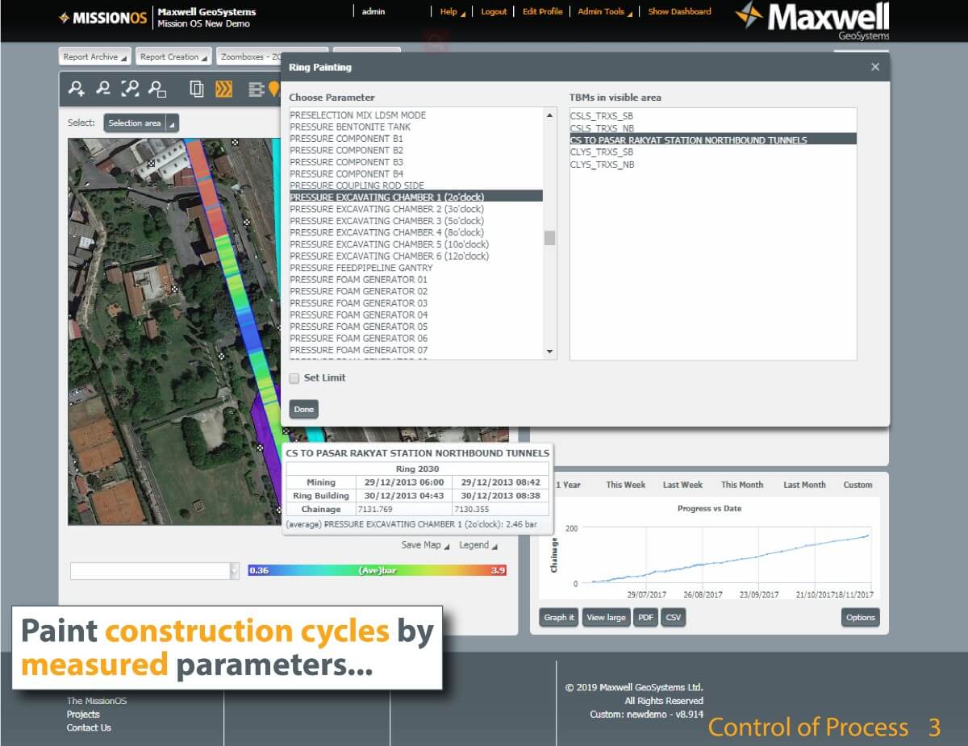Switch to Custom range tab

click(x=857, y=485)
